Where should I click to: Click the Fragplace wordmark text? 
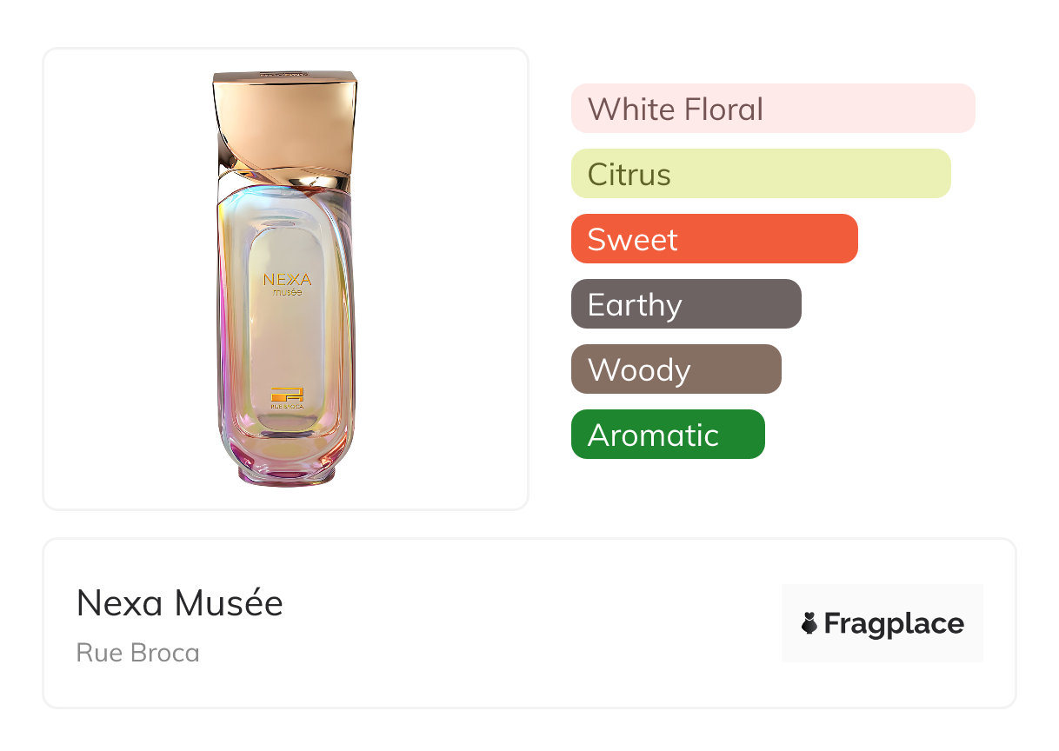point(894,623)
